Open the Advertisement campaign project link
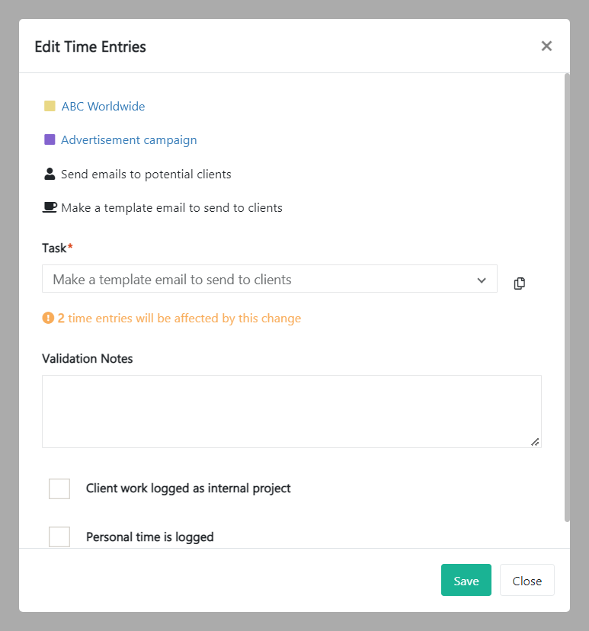This screenshot has height=631, width=589. click(x=129, y=140)
